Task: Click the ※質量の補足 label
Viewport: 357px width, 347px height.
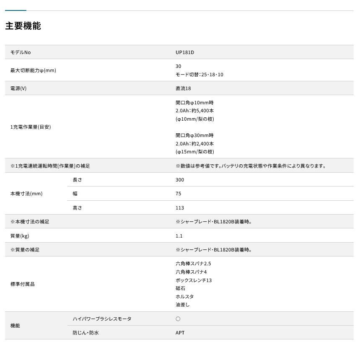Action: 25,249
